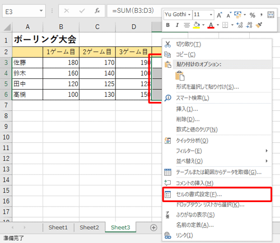Click the format painter brush icon
This screenshot has width=280, height=243.
click(x=259, y=25)
